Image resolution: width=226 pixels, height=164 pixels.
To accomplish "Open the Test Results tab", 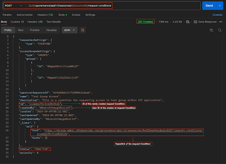I will pyautogui.click(x=53, y=22).
